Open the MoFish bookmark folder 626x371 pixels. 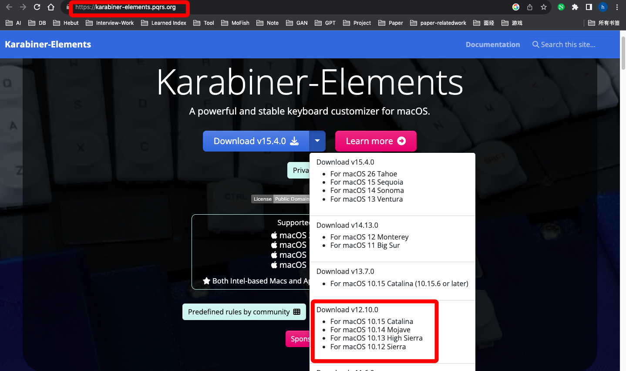235,23
